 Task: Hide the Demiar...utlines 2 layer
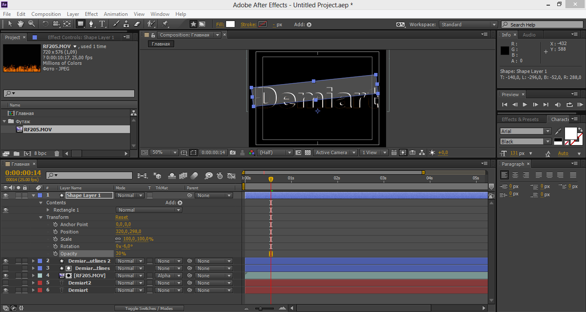[6, 261]
